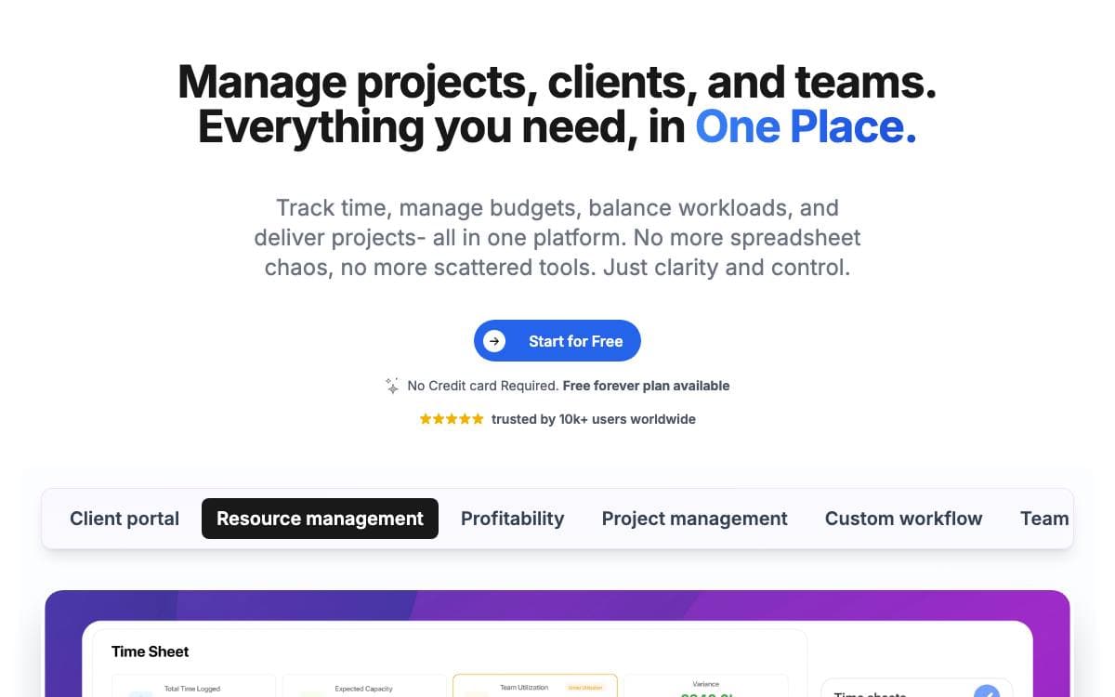
Task: Switch to the Profitability tab
Action: tap(513, 519)
